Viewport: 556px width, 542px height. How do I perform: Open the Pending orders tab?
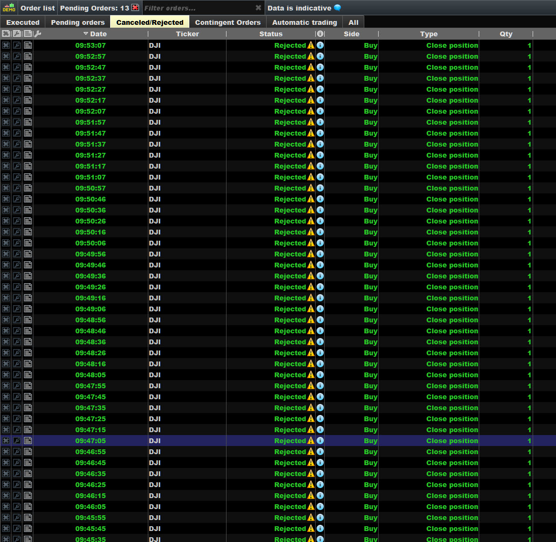[78, 22]
